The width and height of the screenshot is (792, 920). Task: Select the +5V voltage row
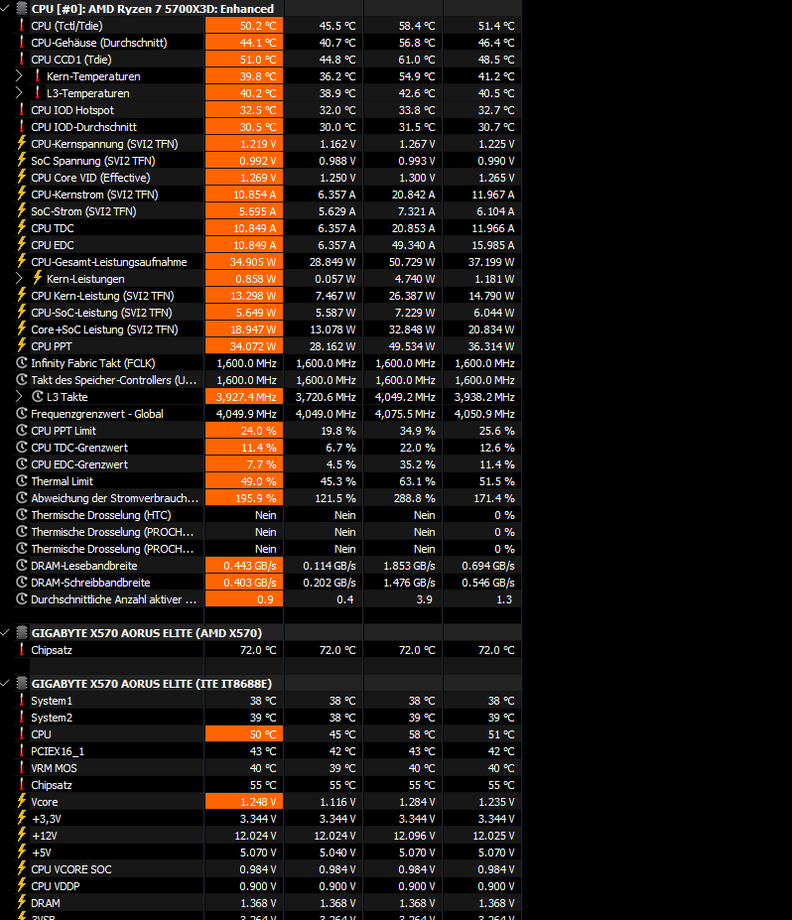(x=268, y=852)
